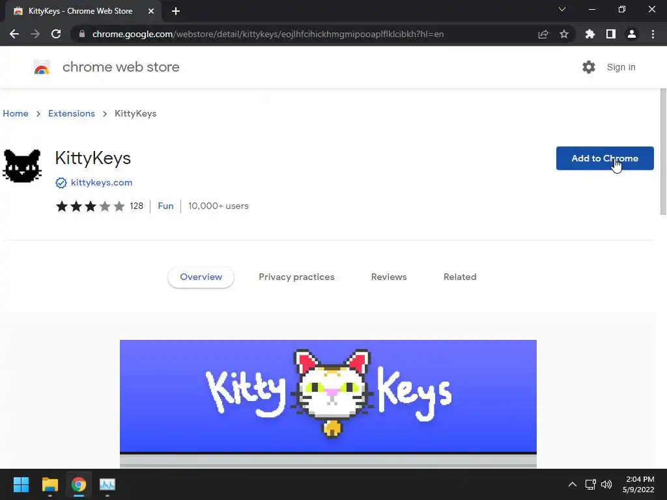667x500 pixels.
Task: Click 'chrome web store' header text
Action: [x=121, y=67]
